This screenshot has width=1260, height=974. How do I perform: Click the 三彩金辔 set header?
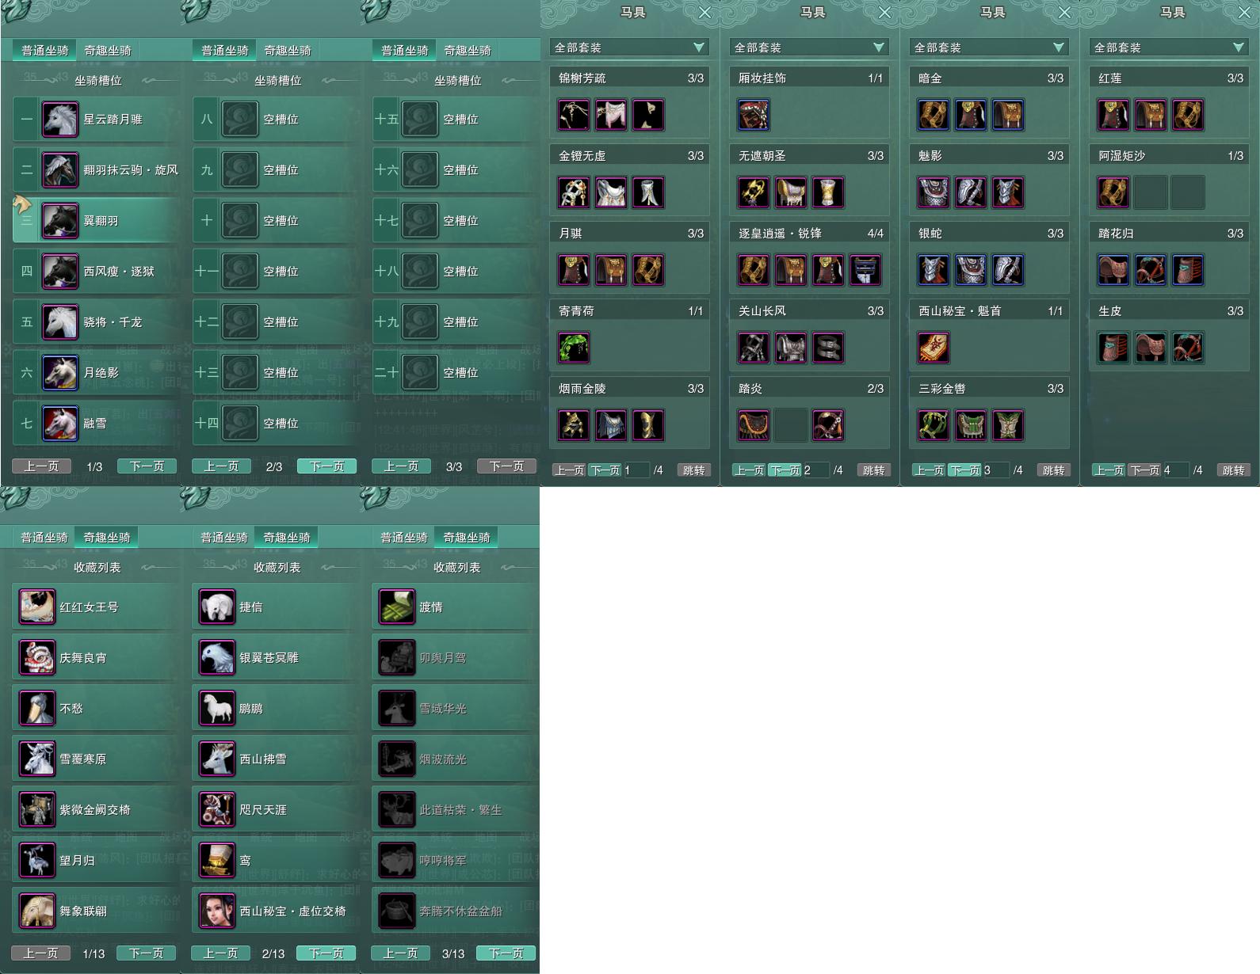989,389
